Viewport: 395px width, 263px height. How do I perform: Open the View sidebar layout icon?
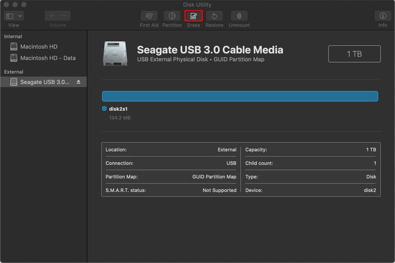point(9,16)
